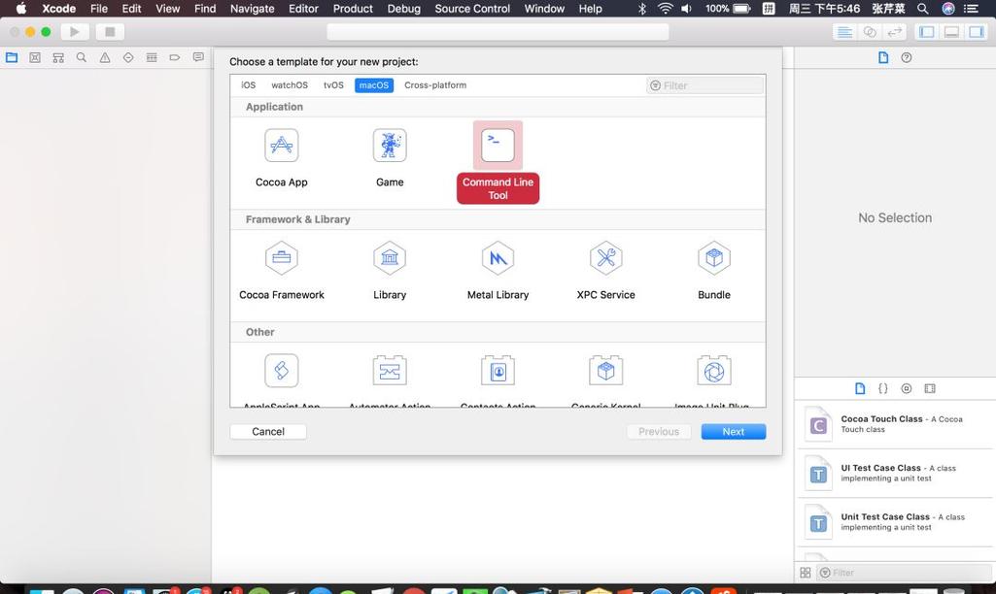Image resolution: width=996 pixels, height=594 pixels.
Task: Show the Code Snippet library
Action: tap(883, 388)
